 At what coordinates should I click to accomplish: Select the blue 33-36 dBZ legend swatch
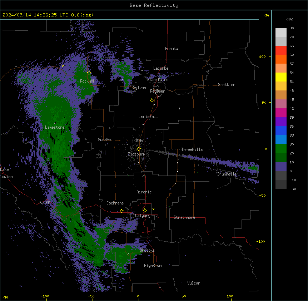pos(281,130)
